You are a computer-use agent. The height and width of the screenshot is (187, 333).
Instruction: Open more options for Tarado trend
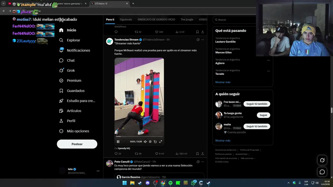268,71
